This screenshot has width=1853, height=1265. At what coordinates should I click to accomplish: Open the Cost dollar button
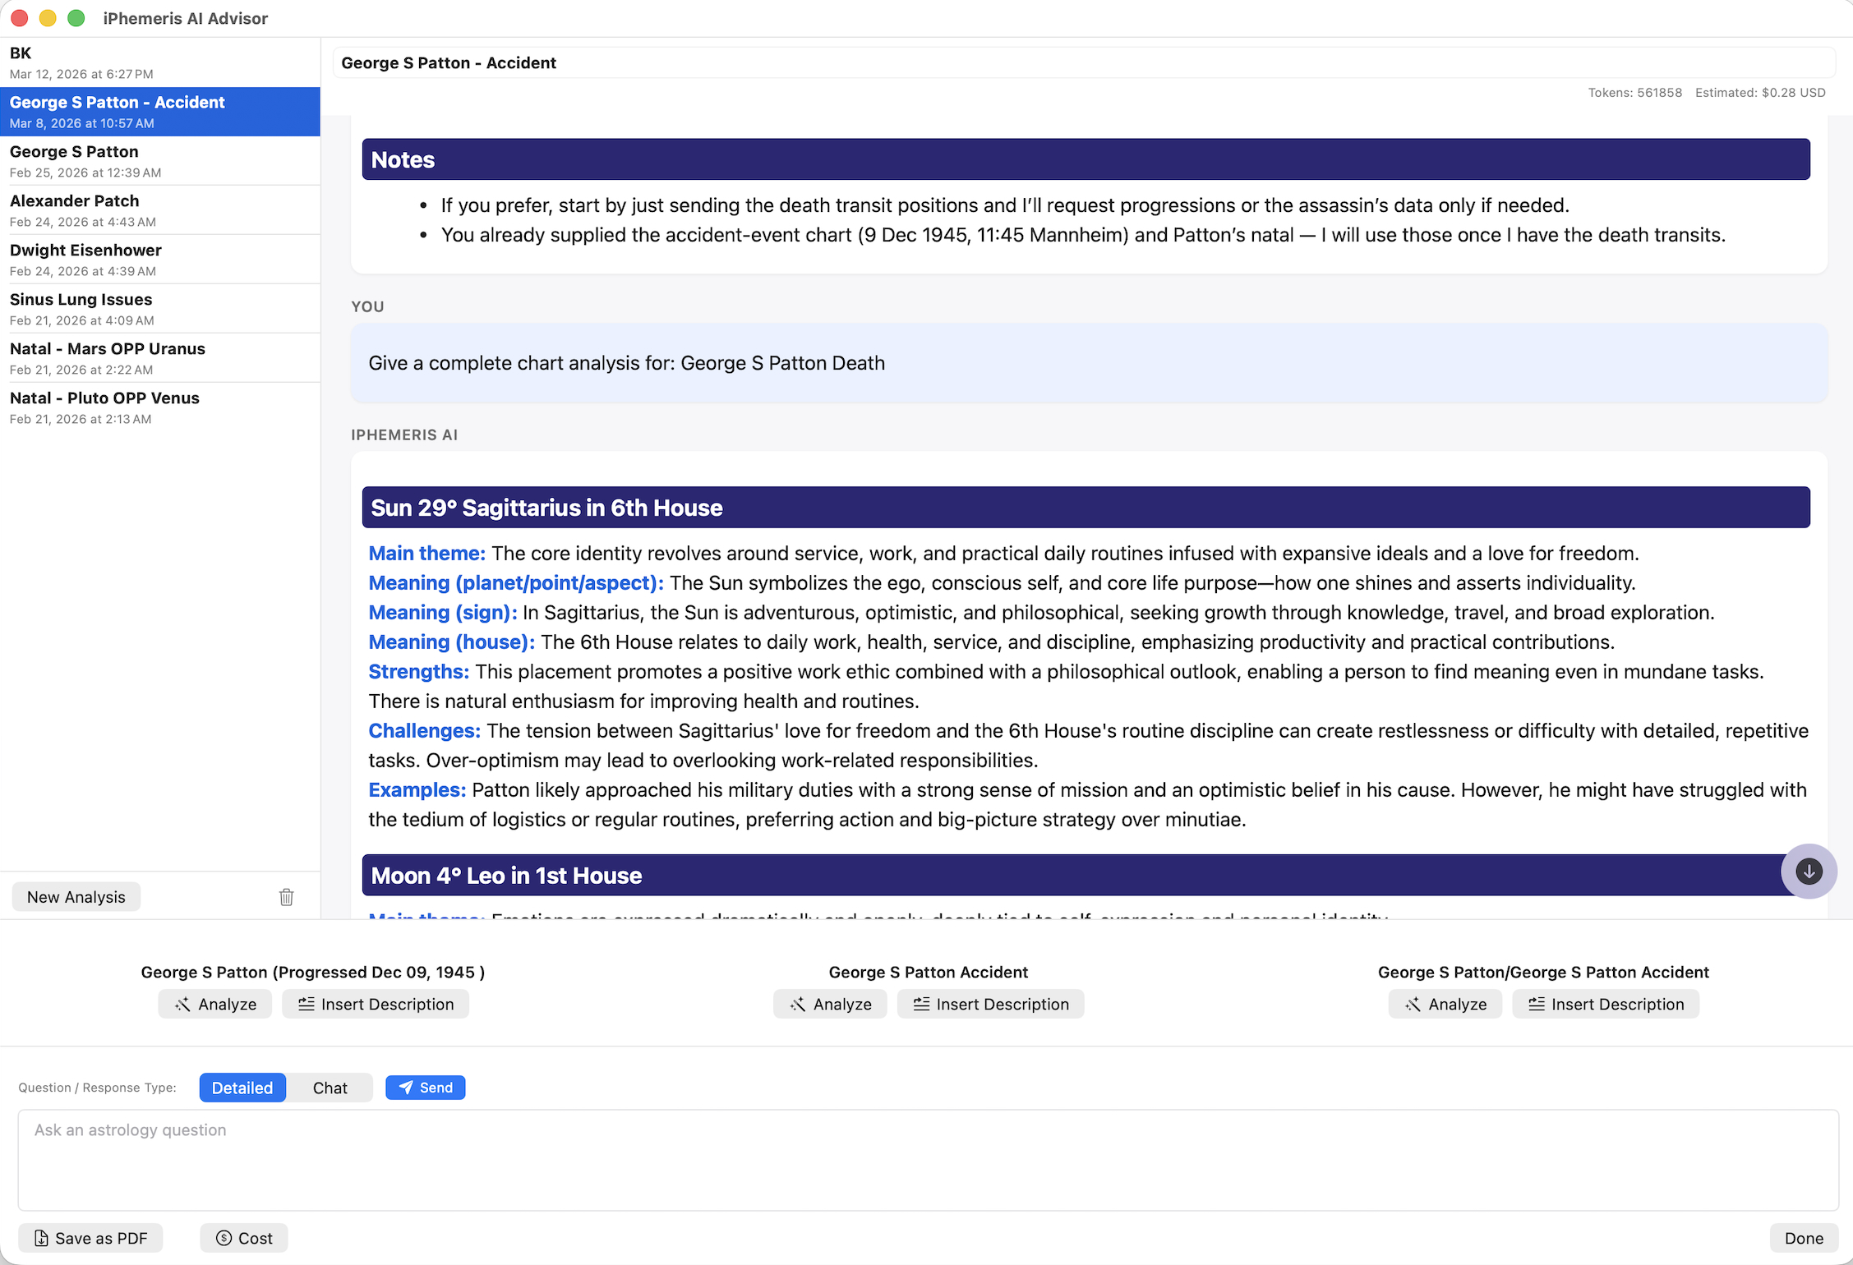[x=243, y=1238]
